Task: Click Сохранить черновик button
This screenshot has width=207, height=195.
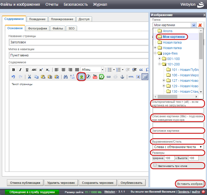Action: (x=98, y=183)
